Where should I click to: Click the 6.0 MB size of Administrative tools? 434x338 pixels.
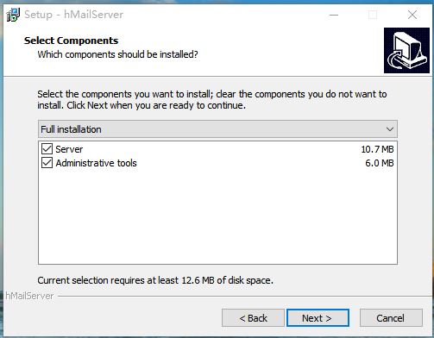pos(380,163)
